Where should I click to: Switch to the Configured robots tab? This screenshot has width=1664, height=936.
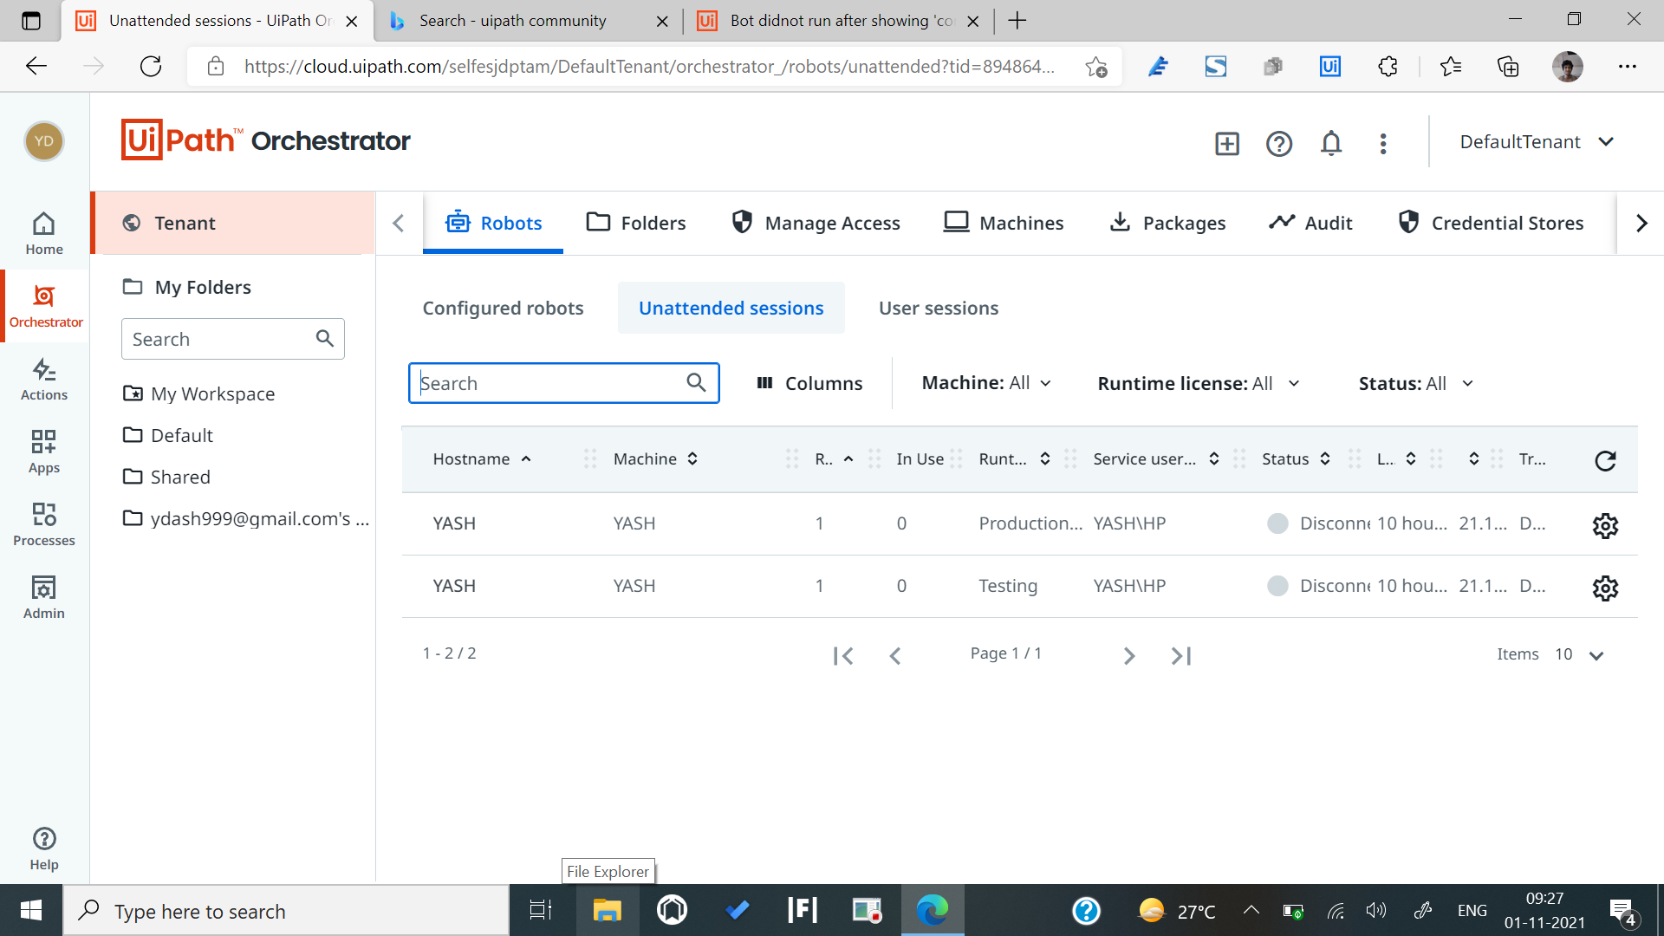click(x=503, y=309)
